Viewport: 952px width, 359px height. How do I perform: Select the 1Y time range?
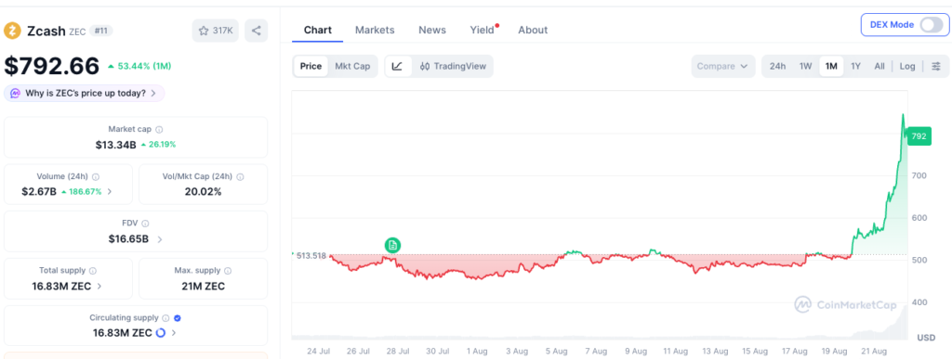[x=855, y=66]
